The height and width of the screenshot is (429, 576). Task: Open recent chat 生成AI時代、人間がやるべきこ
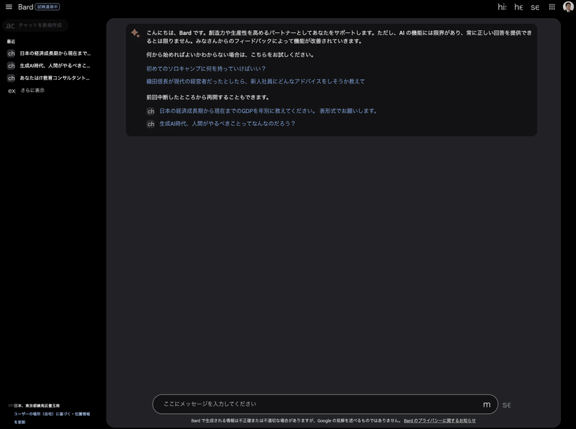tap(49, 66)
